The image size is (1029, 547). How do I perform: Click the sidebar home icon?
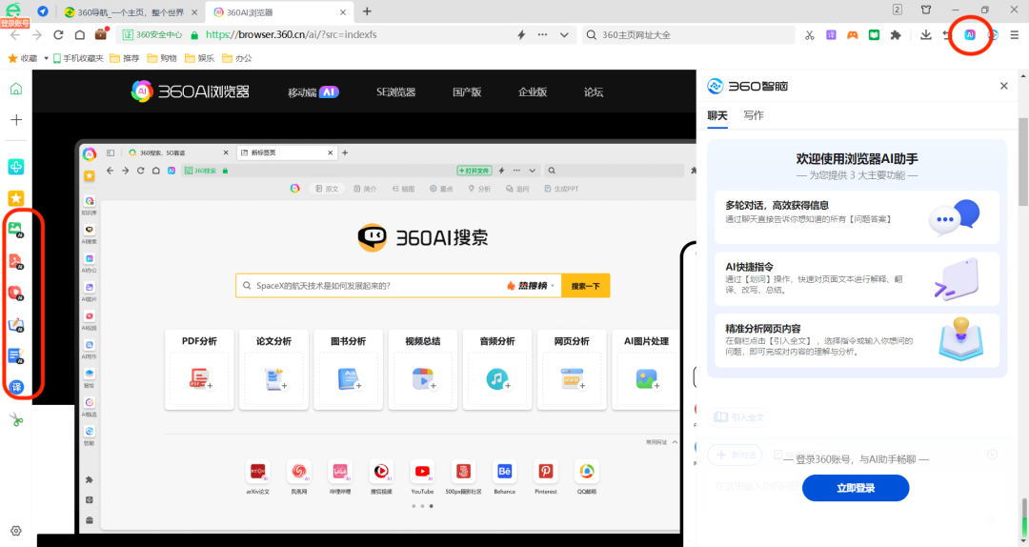click(x=15, y=90)
